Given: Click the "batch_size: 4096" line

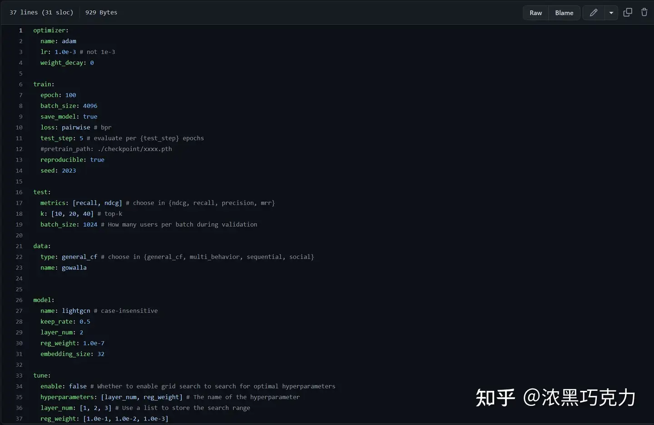Looking at the screenshot, I should (x=69, y=106).
